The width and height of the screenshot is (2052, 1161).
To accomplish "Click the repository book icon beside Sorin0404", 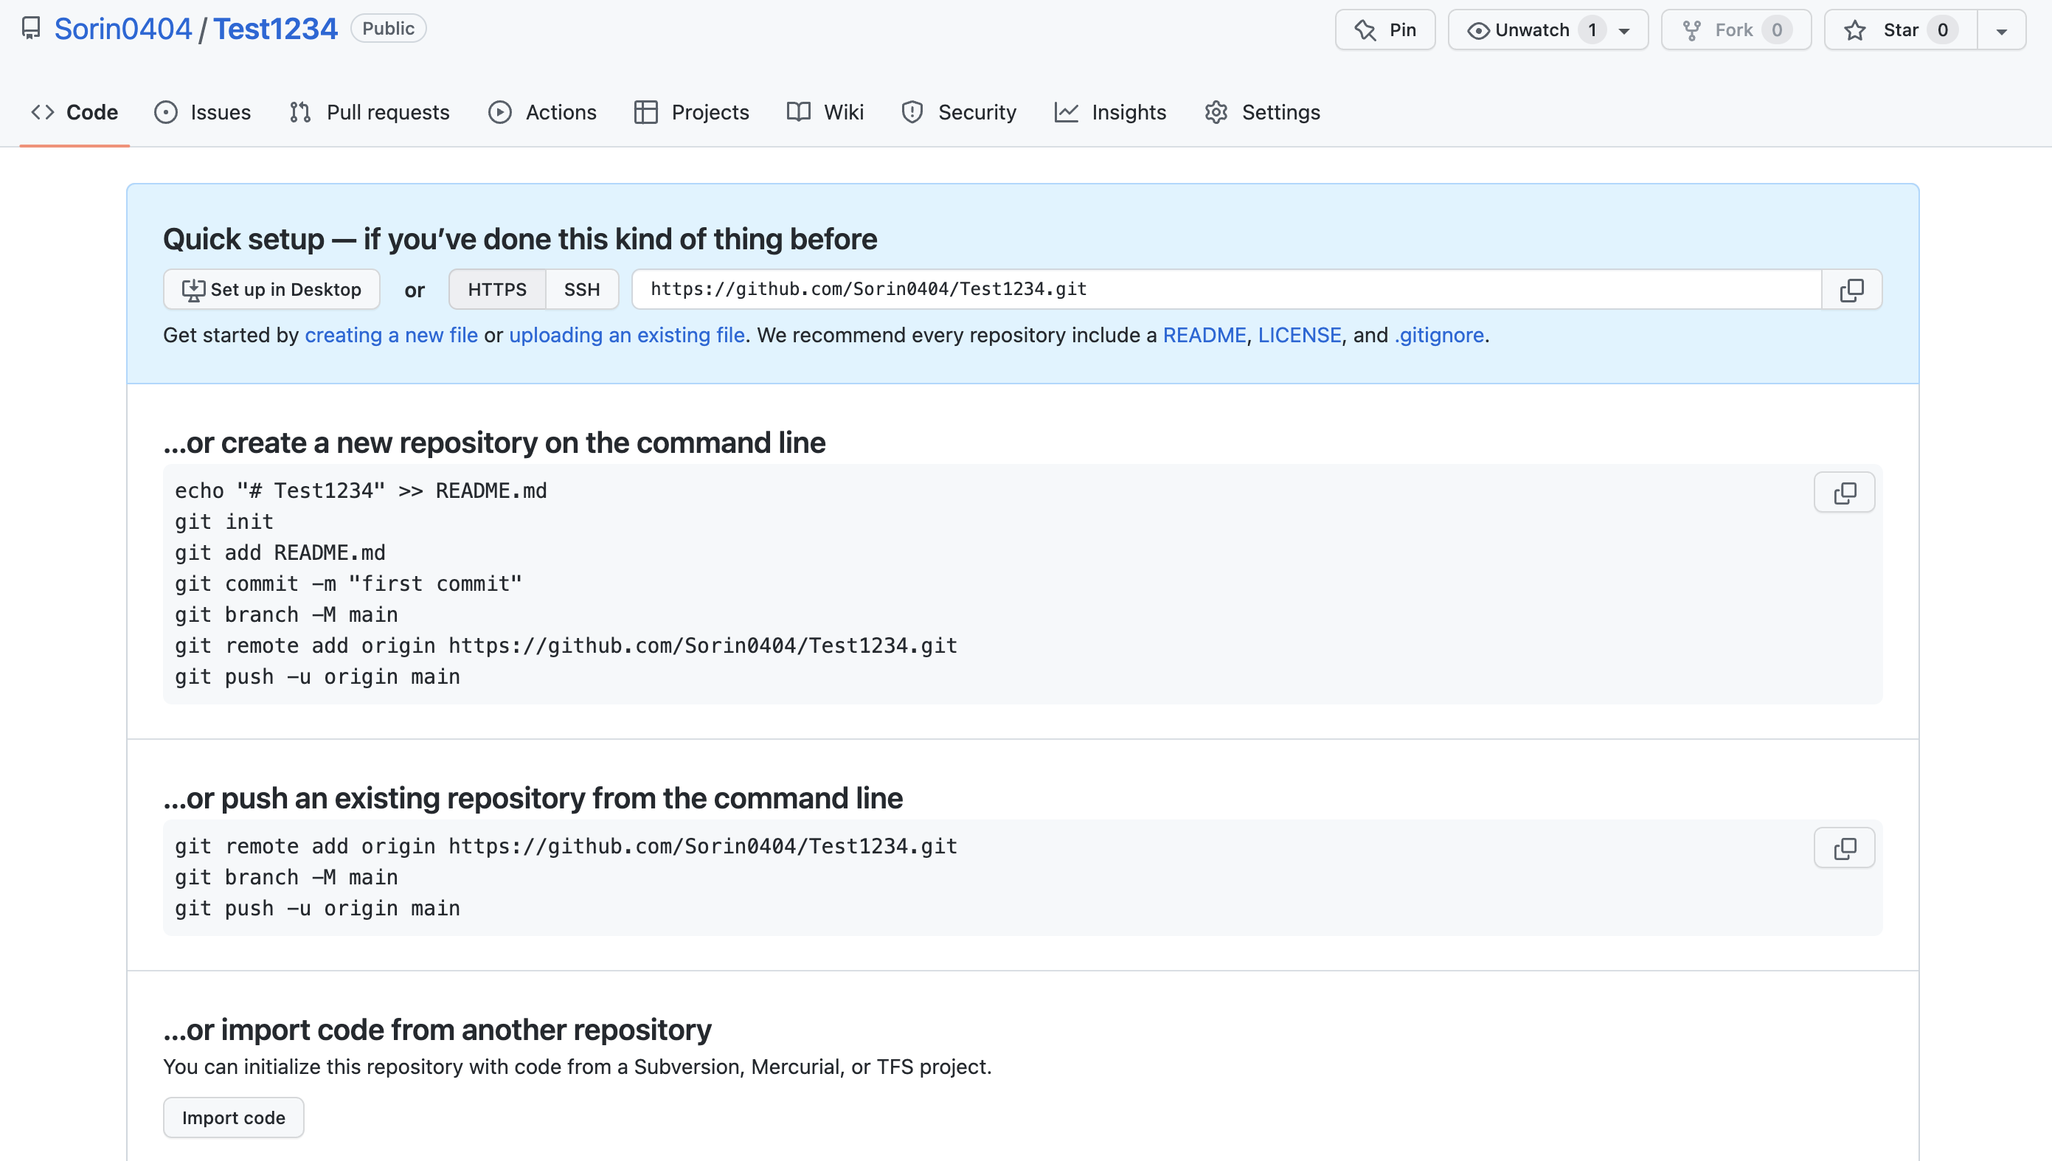I will [31, 29].
